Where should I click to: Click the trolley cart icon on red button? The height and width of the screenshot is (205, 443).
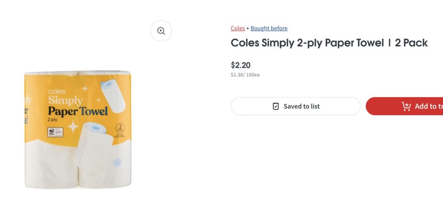point(406,106)
